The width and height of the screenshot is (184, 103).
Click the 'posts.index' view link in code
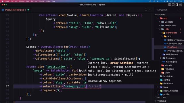pyautogui.click(x=56, y=67)
